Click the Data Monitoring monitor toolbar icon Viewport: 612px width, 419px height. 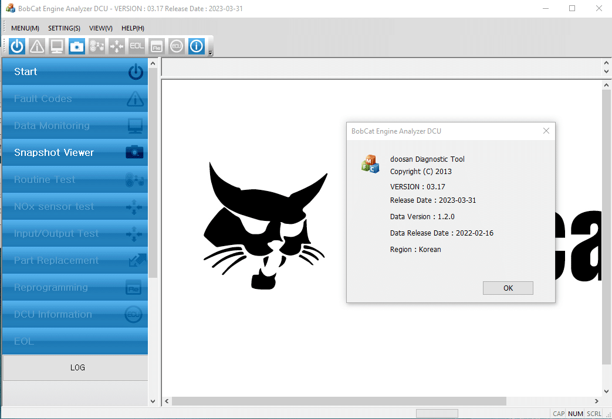(57, 46)
